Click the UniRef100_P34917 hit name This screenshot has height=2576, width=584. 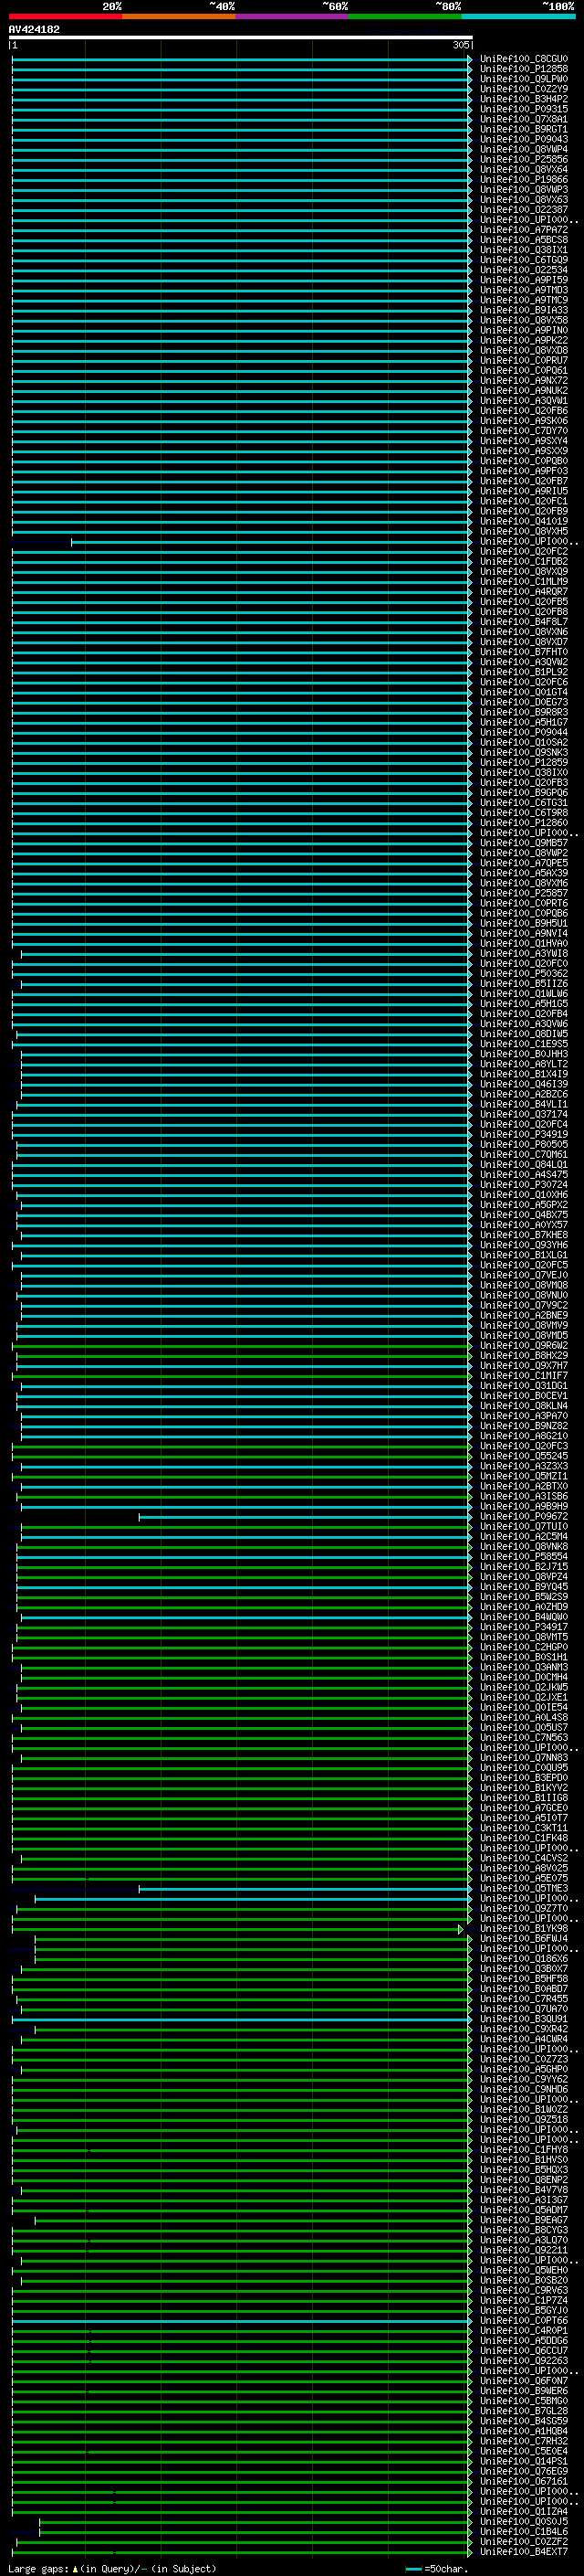[524, 1627]
